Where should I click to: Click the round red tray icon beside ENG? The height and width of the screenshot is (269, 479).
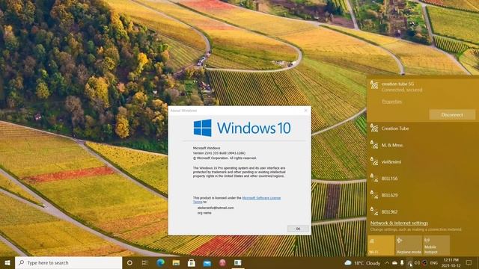tap(424, 263)
